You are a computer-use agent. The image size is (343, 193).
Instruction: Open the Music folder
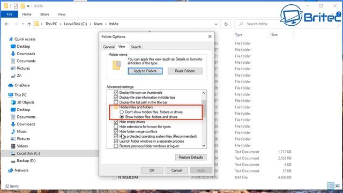(21, 131)
